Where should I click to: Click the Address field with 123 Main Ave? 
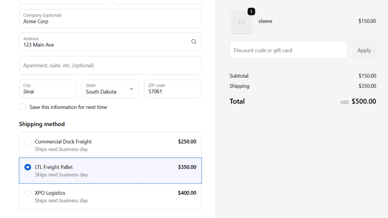point(111,42)
